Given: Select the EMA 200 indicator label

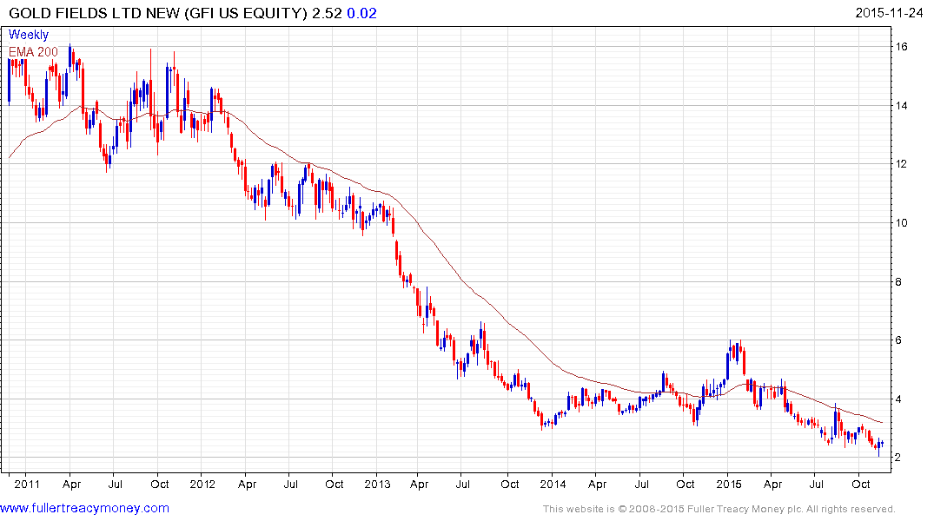Looking at the screenshot, I should (33, 52).
